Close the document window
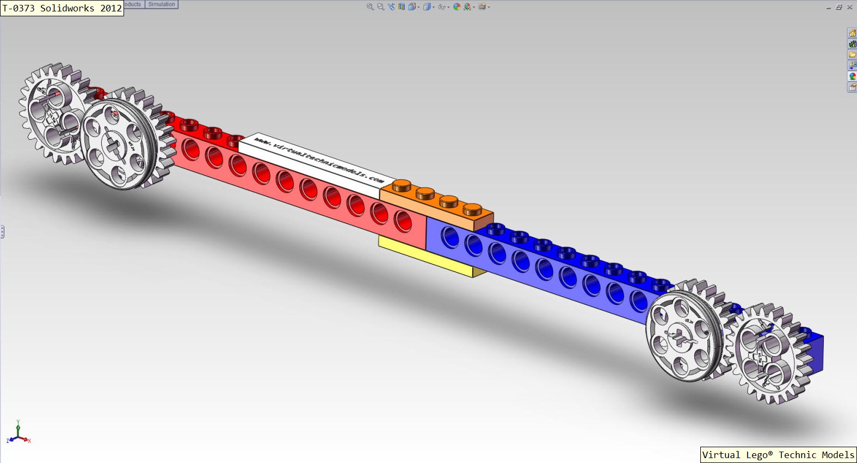857x463 pixels. pos(849,7)
